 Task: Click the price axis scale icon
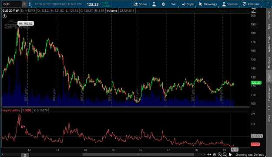(x=253, y=10)
